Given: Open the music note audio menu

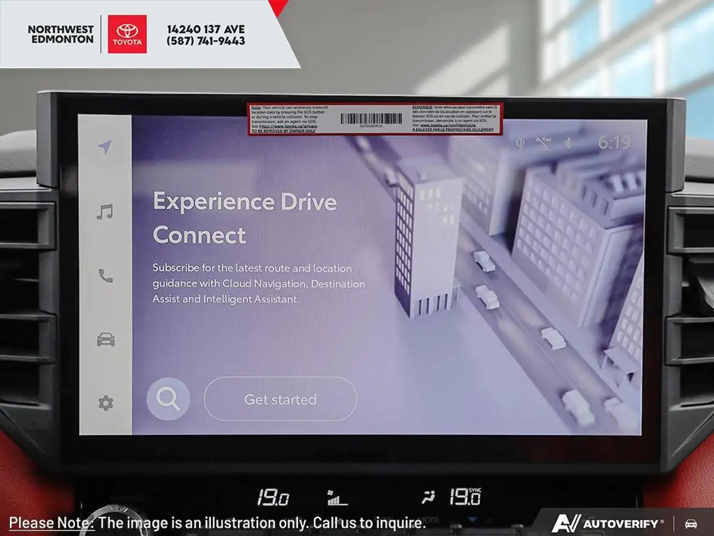Looking at the screenshot, I should pos(105,212).
